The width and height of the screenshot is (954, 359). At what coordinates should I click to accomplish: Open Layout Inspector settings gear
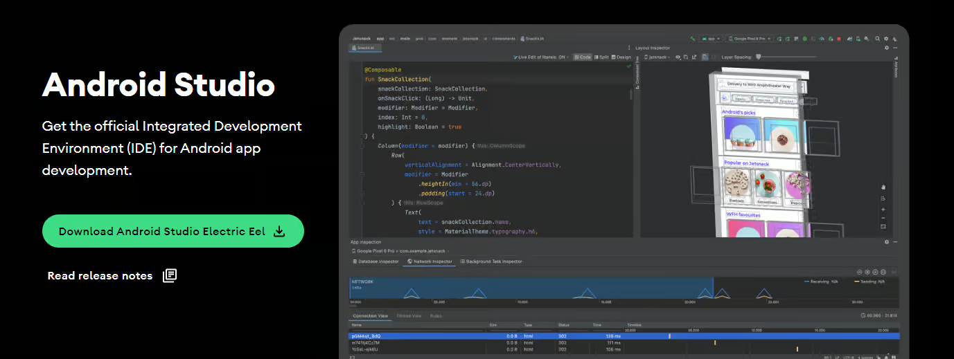coord(887,48)
